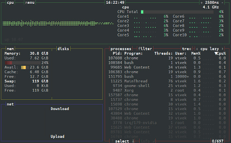Click the processes box title
The height and width of the screenshot is (143, 231).
pyautogui.click(x=121, y=49)
